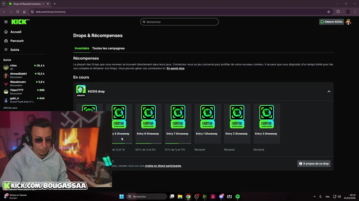Open the browser extensions puzzle icon
This screenshot has height=201, width=359.
click(338, 12)
